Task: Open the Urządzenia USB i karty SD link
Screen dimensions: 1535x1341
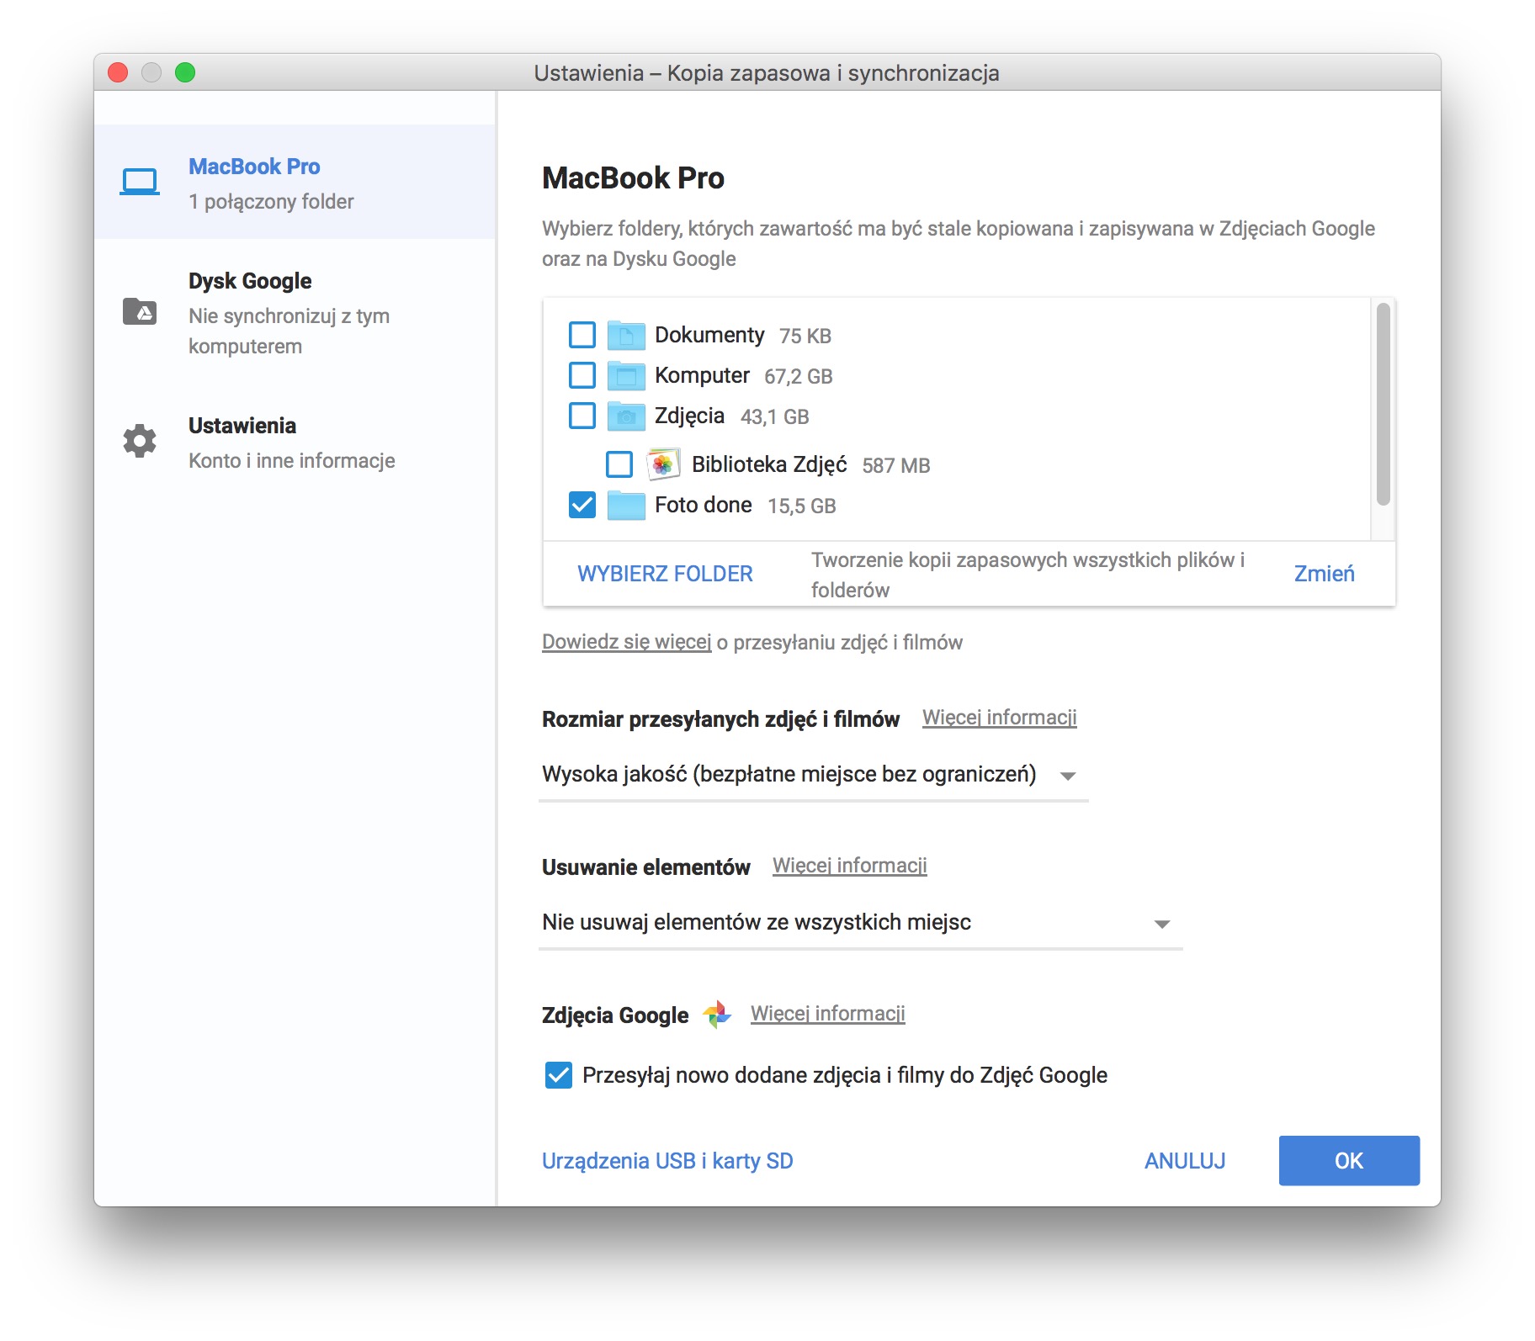Action: point(667,1161)
